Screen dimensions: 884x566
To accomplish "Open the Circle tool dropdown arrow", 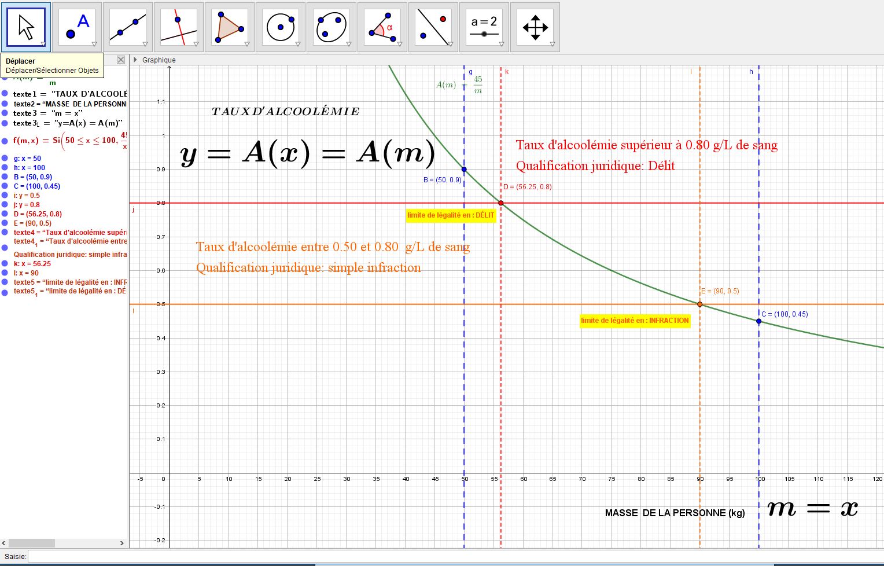I will coord(298,44).
